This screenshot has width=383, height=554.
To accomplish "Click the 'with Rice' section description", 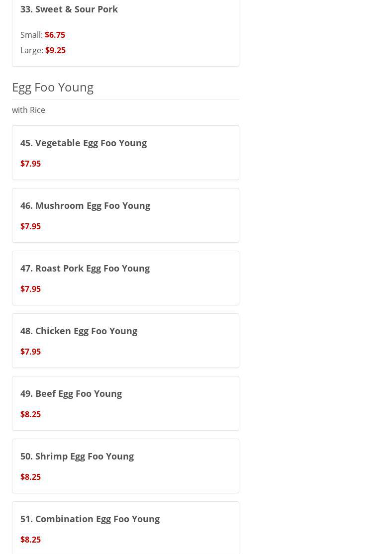I will click(28, 110).
